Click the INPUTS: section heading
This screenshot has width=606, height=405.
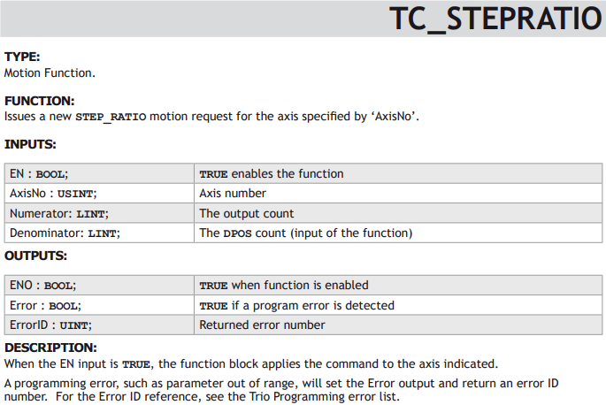30,144
